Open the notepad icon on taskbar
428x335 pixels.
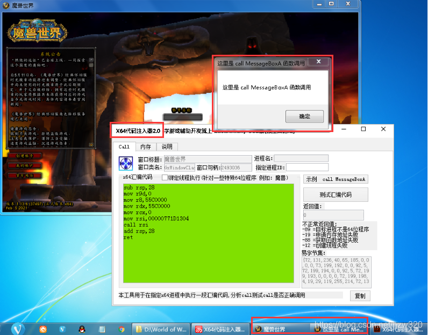102,329
